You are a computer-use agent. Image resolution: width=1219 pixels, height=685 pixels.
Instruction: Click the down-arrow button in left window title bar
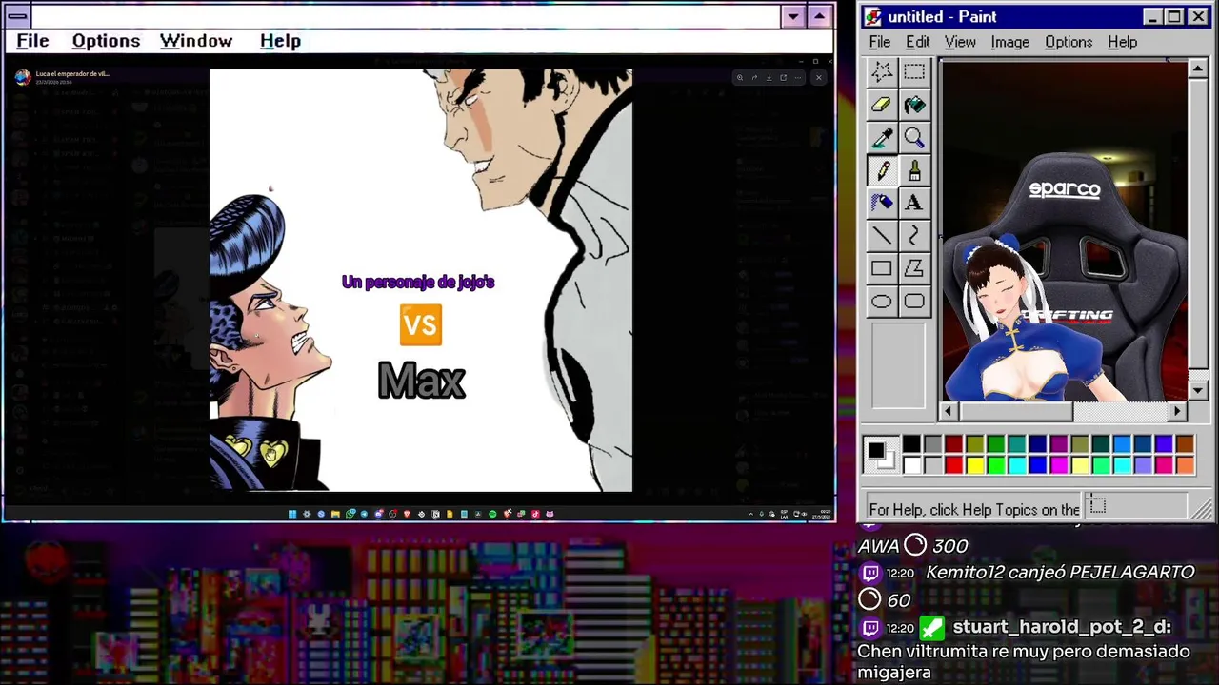pos(794,16)
